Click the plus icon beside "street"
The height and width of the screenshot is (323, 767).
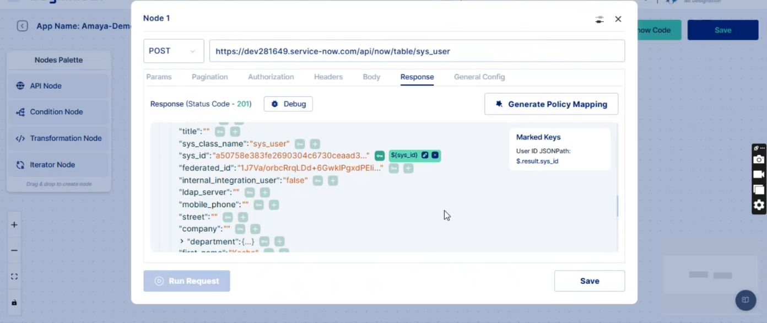coord(242,217)
